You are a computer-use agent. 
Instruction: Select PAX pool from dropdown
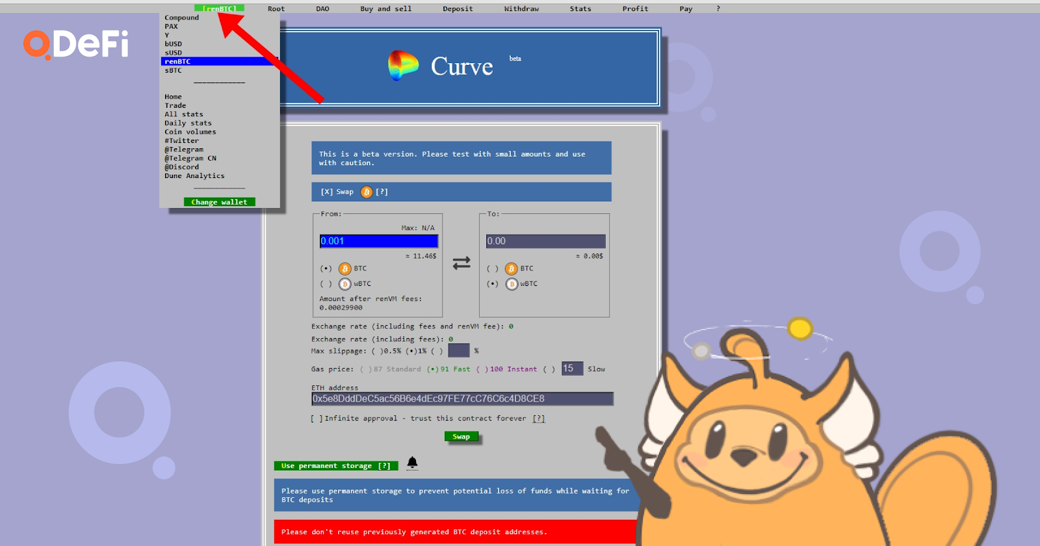click(171, 27)
